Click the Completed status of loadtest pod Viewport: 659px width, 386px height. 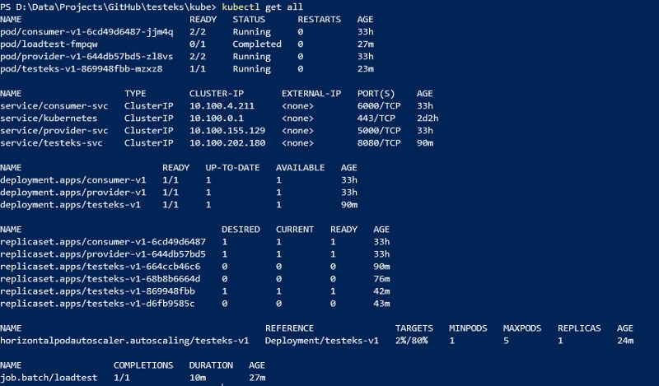coord(257,44)
